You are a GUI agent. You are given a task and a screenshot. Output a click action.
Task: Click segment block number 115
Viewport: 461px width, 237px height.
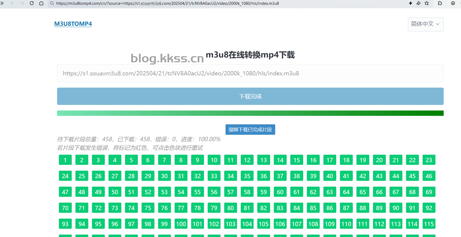point(429,224)
